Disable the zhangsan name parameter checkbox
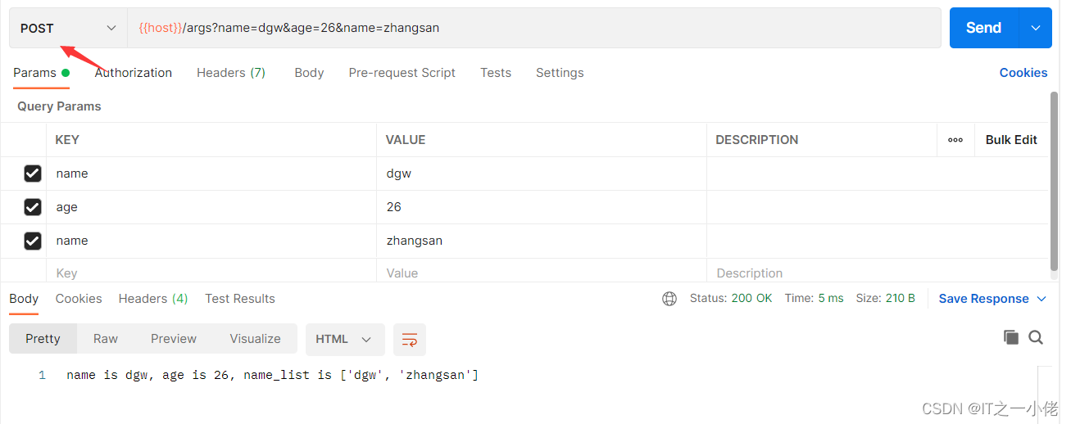 pyautogui.click(x=33, y=241)
